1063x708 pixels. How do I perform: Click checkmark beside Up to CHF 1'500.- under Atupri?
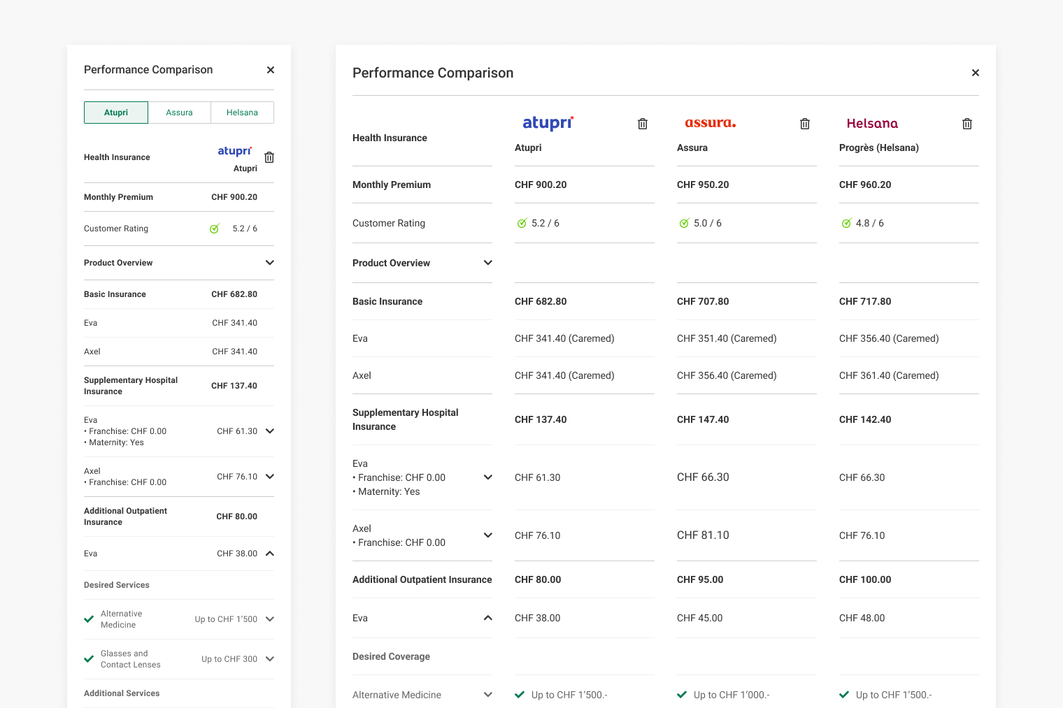[520, 695]
